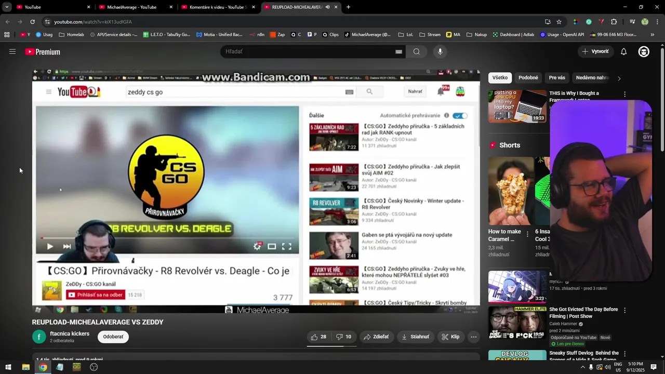Viewport: 665px width, 374px height.
Task: Start voice search with the microphone
Action: click(440, 51)
